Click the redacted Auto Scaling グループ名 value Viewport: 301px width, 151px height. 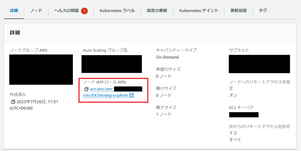point(111,64)
